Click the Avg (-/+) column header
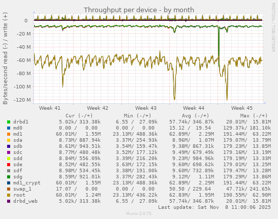Image resolution: width=278 pixels, height=219 pixels. (x=195, y=116)
